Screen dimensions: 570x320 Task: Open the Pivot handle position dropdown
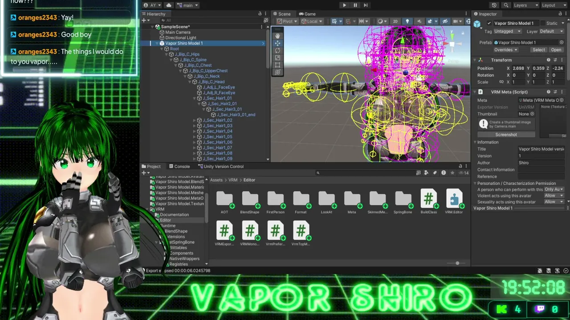[286, 21]
